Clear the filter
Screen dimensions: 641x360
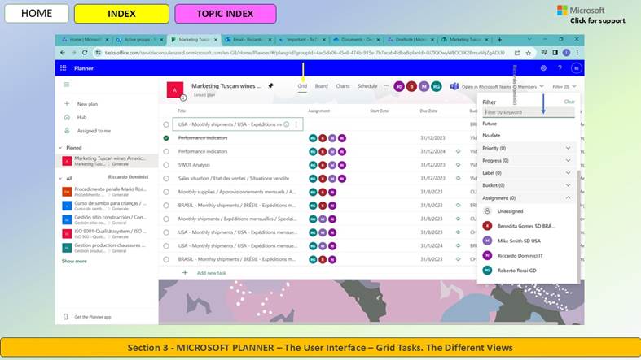569,102
